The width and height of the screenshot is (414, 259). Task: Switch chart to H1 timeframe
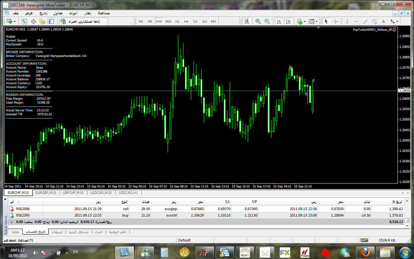click(x=177, y=21)
